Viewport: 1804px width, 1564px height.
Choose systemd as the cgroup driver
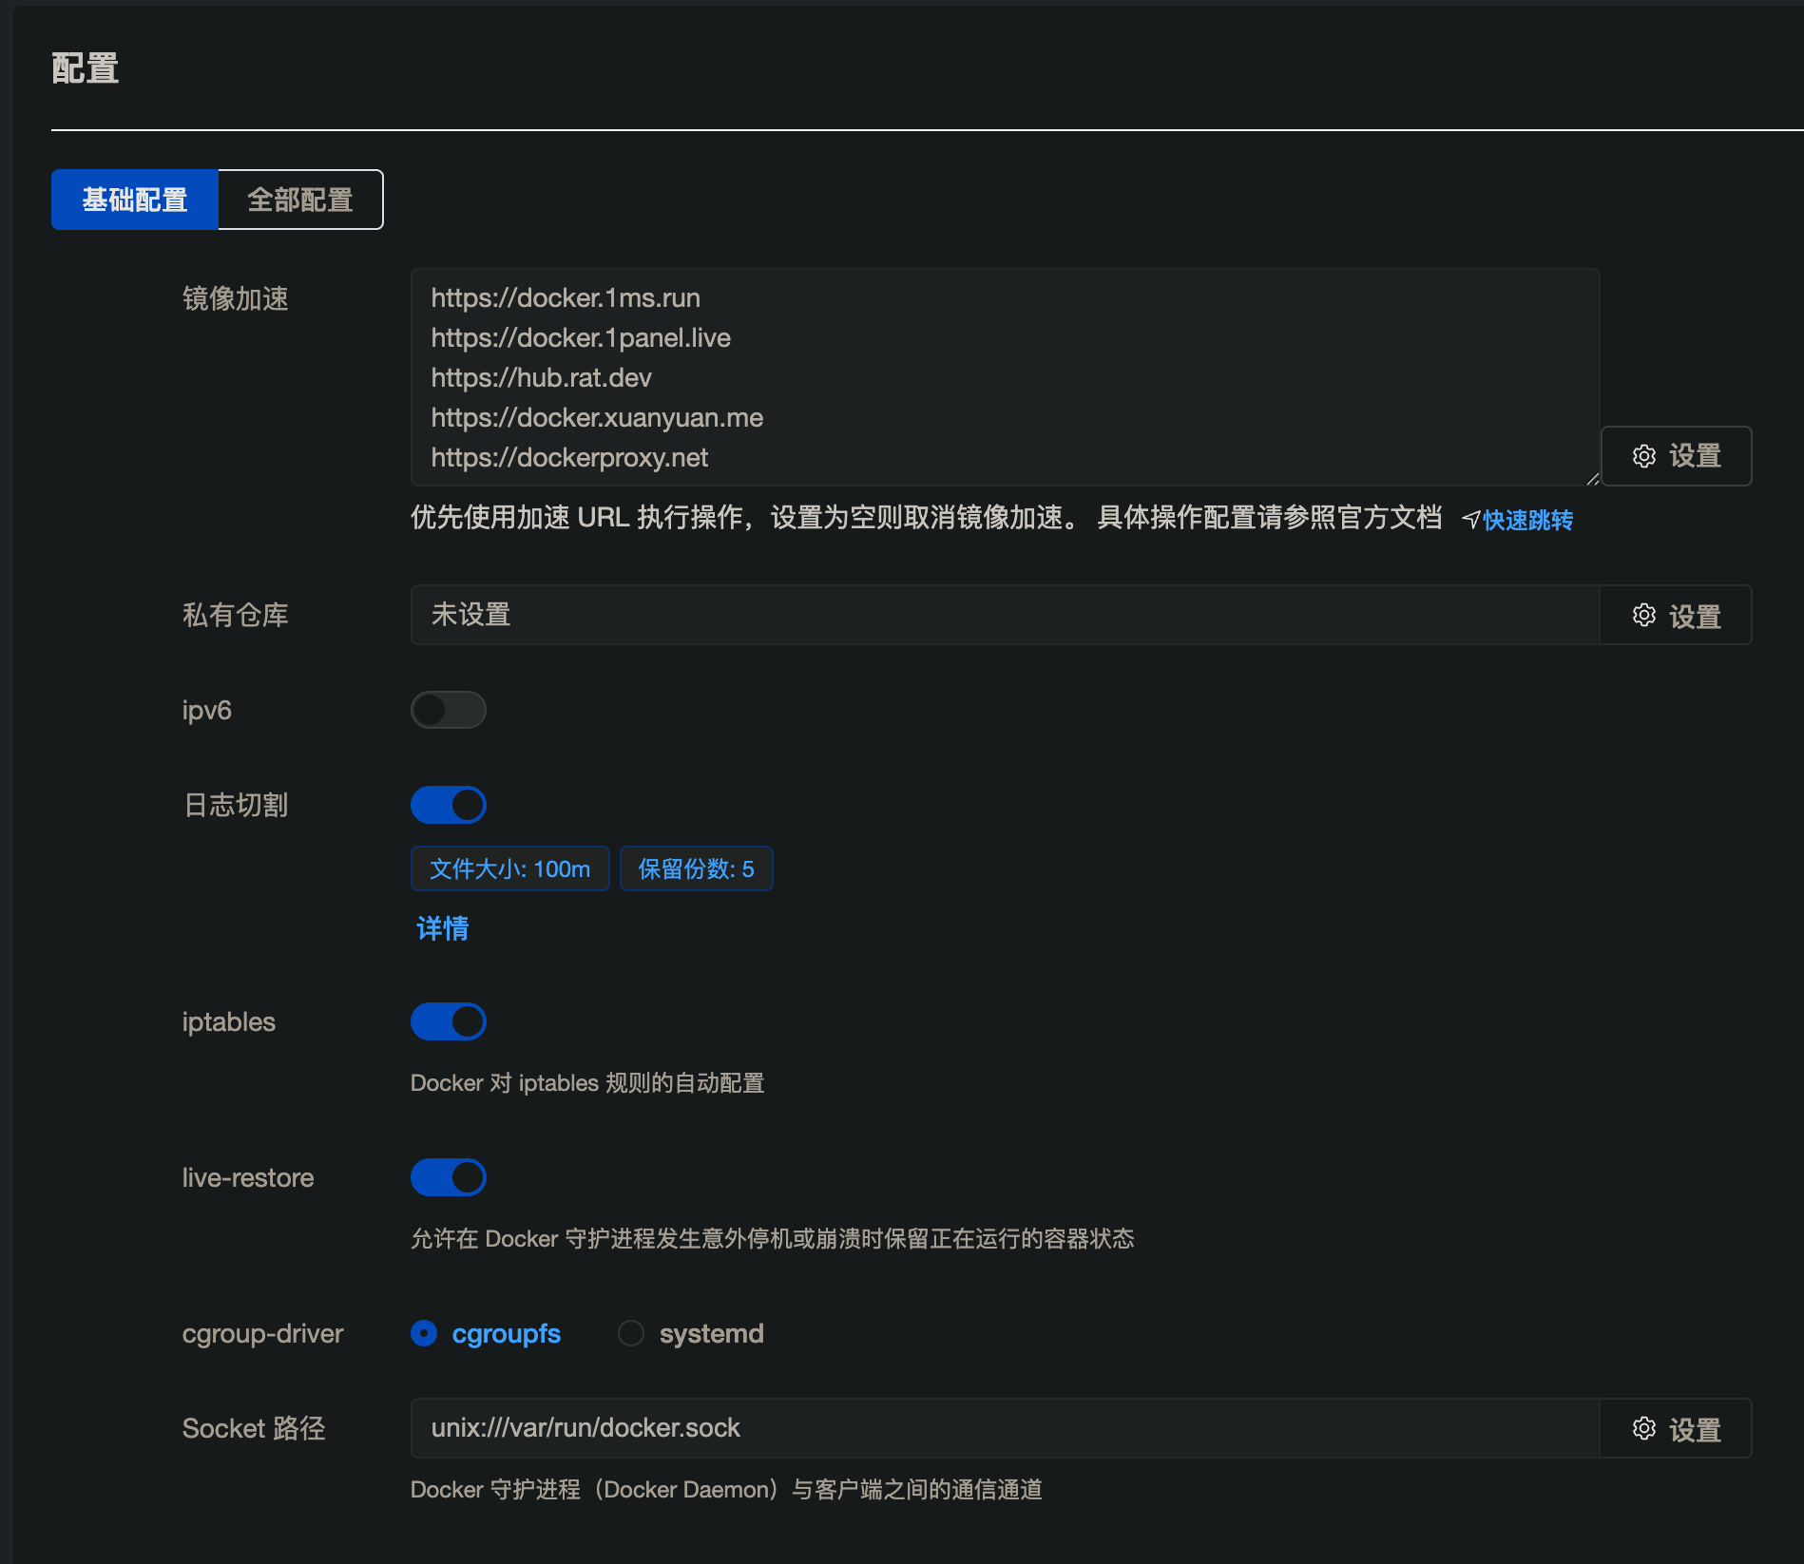click(631, 1333)
